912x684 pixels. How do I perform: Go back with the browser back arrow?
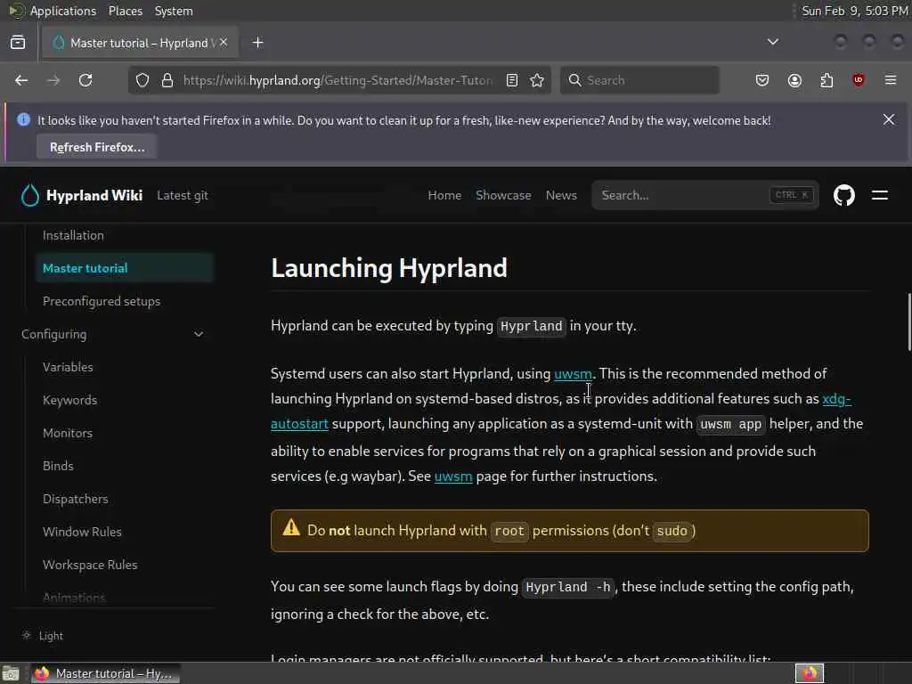pyautogui.click(x=21, y=80)
